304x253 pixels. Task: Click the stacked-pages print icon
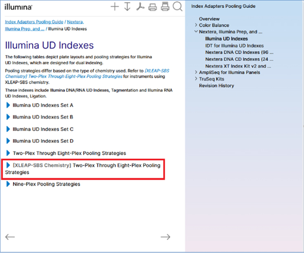[x=165, y=7]
